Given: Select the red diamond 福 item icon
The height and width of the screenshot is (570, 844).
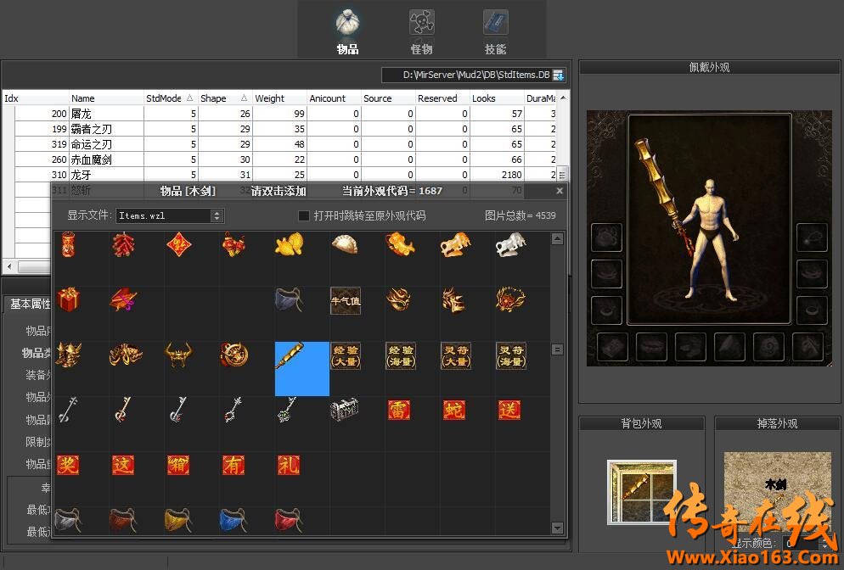Looking at the screenshot, I should click(x=178, y=245).
